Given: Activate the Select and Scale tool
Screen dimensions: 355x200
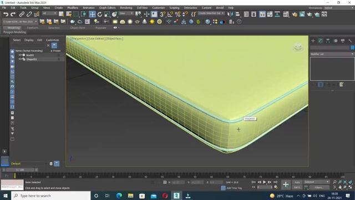Looking at the screenshot, I should tap(107, 14).
